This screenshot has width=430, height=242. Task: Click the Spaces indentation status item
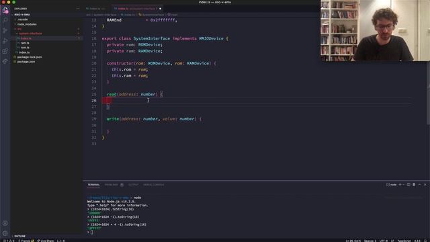(x=370, y=241)
